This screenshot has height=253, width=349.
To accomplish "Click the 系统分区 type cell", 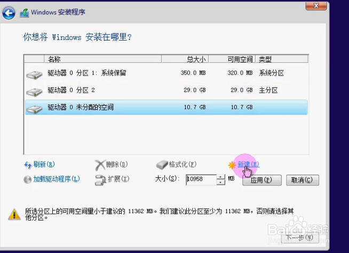I will point(271,73).
